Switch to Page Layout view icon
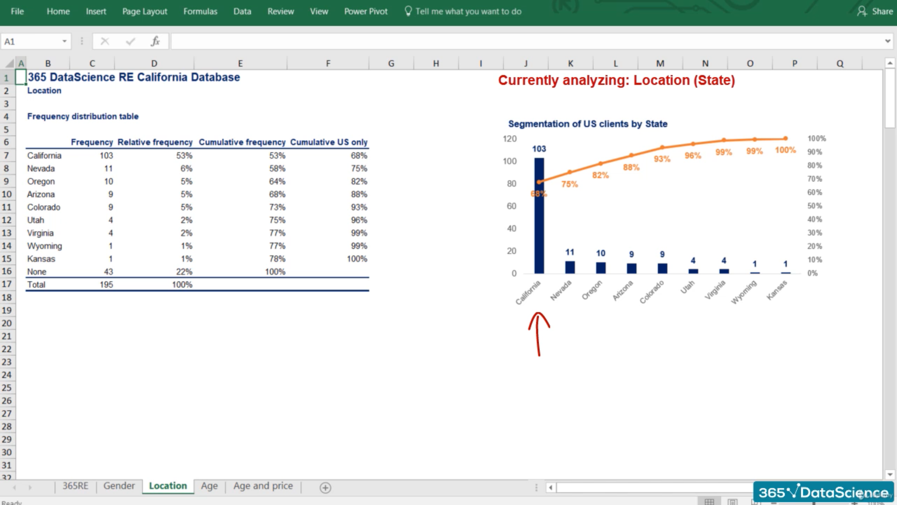This screenshot has width=897, height=505. [732, 502]
